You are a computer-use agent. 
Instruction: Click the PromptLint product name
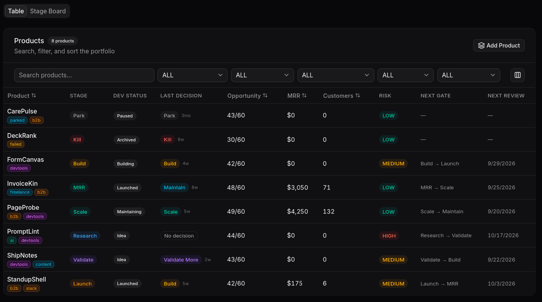[23, 231]
